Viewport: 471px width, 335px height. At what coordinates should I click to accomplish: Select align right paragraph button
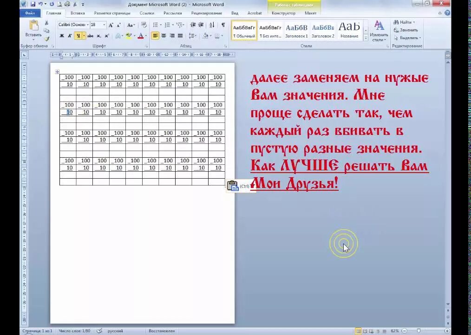click(172, 36)
